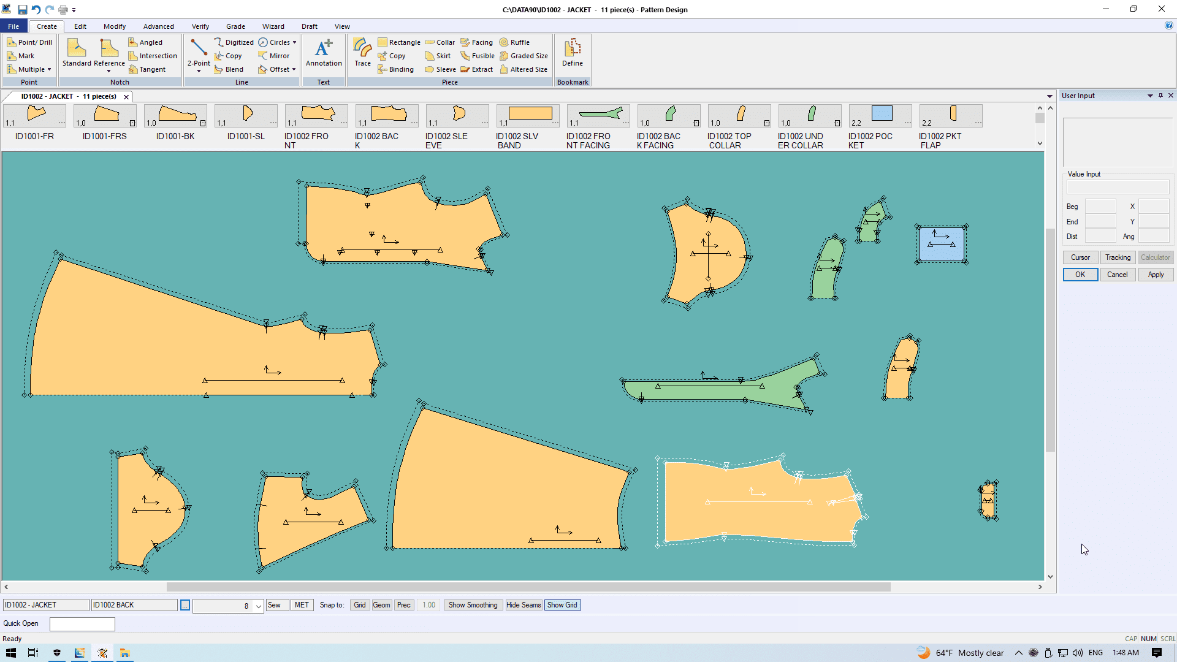Expand the Offset tool dropdown
Image resolution: width=1177 pixels, height=662 pixels.
click(x=294, y=69)
